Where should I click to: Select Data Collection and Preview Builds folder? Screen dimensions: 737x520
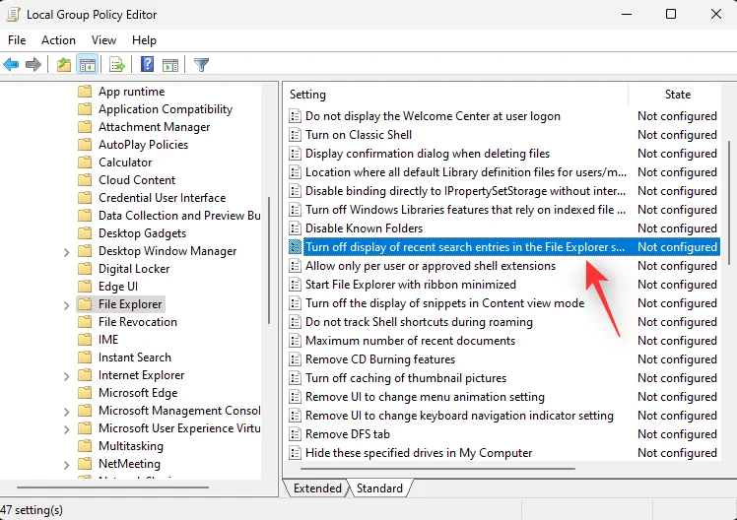pyautogui.click(x=179, y=216)
